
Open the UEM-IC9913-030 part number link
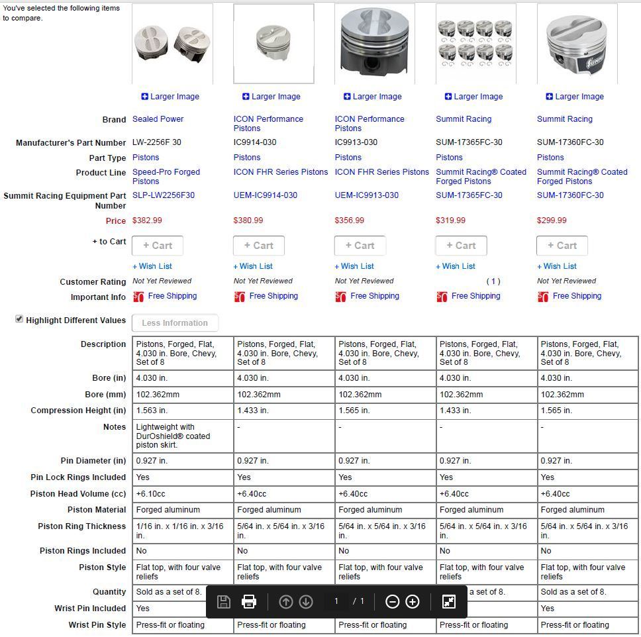coord(366,195)
